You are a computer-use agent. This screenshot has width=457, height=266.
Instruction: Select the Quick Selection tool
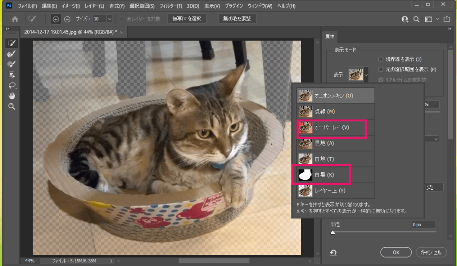tap(12, 43)
